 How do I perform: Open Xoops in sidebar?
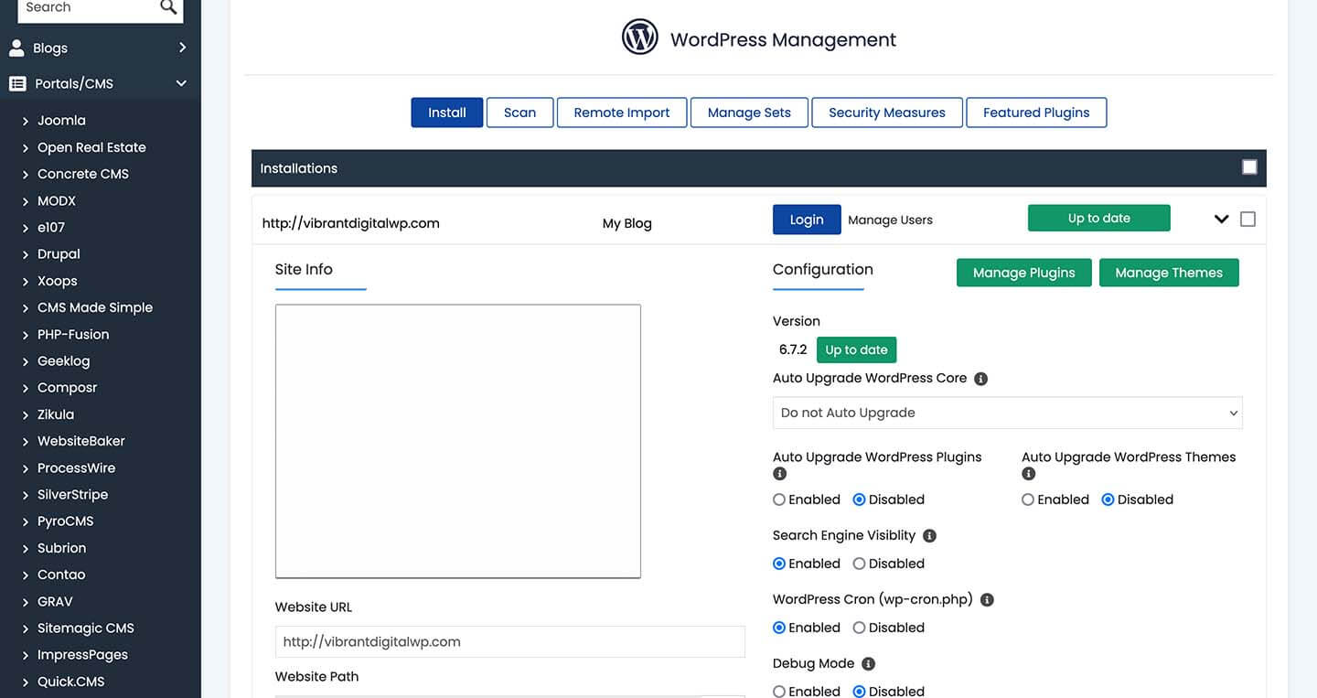tap(57, 281)
